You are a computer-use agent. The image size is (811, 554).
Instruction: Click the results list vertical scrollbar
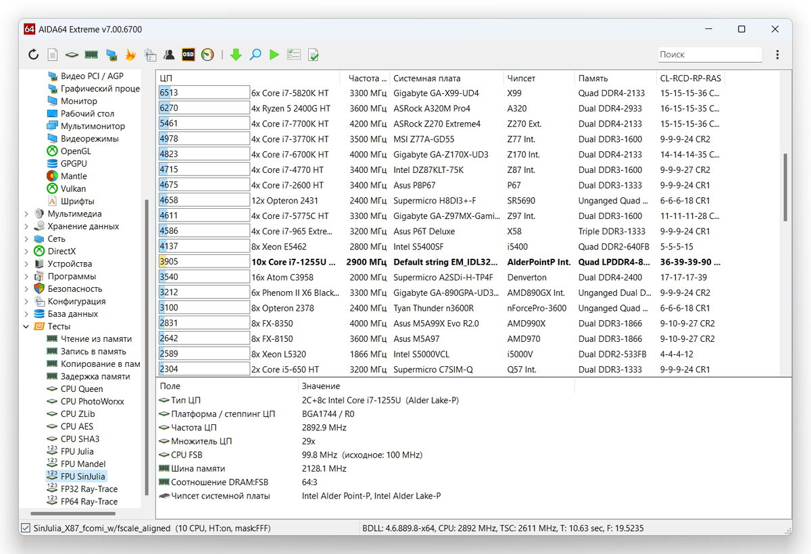click(x=786, y=187)
